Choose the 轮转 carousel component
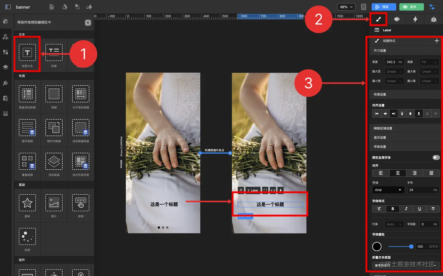The height and width of the screenshot is (276, 443). 27,239
